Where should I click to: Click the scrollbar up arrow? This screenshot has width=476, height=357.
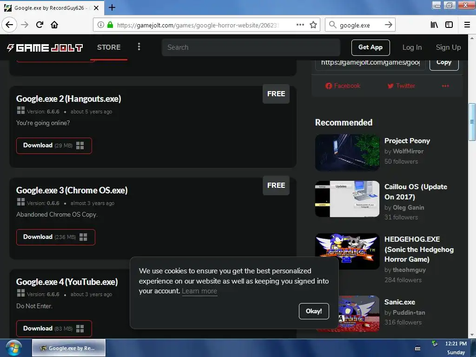pos(472,38)
